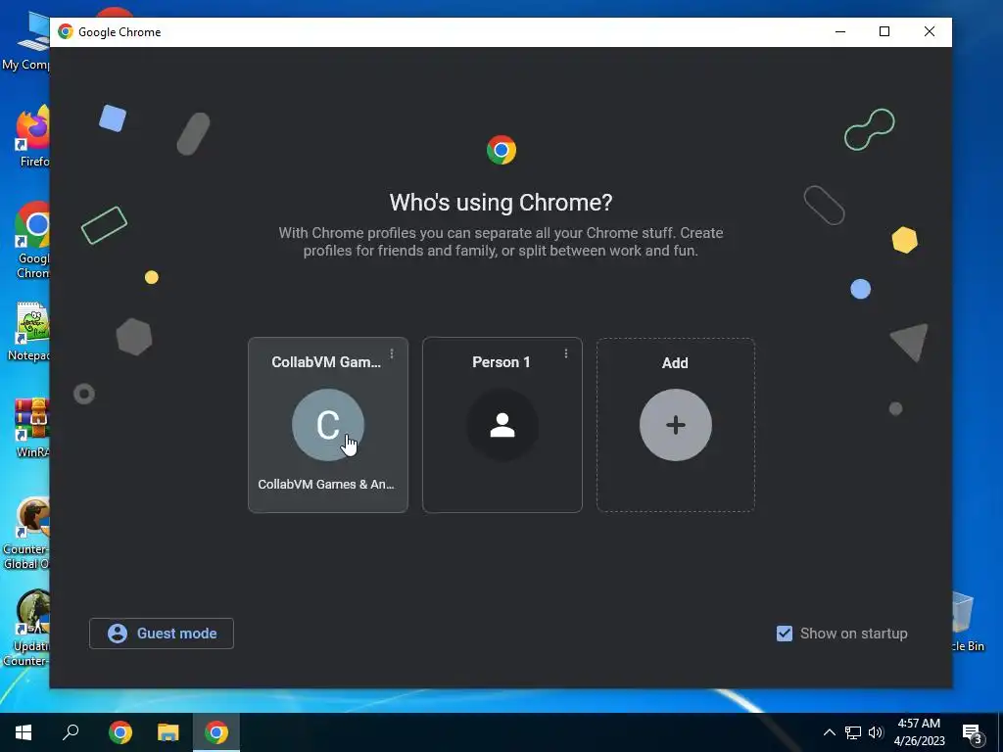
Task: Open network status tray icon
Action: [853, 732]
